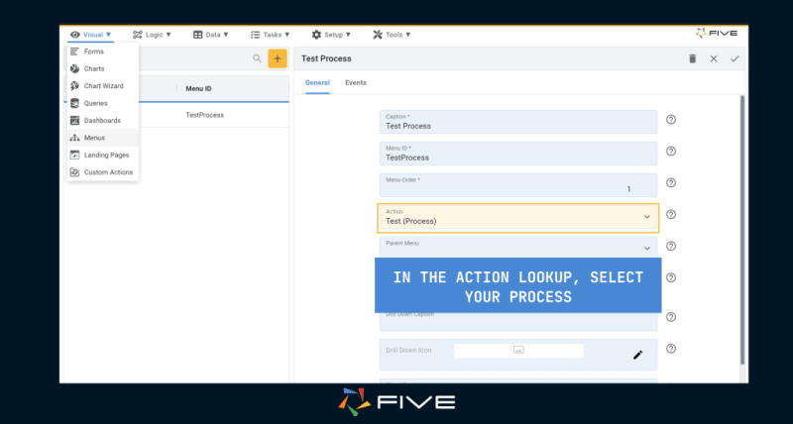Show help for Menu Order field
793x424 pixels.
point(671,183)
